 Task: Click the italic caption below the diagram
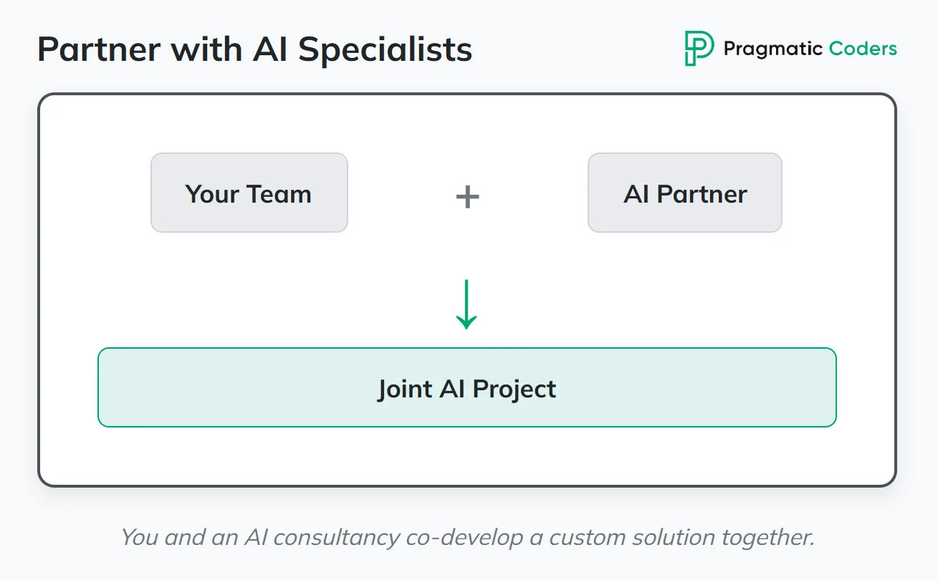pyautogui.click(x=467, y=537)
